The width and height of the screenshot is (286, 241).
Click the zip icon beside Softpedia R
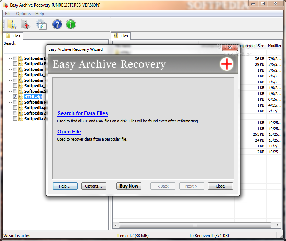pyautogui.click(x=21, y=102)
